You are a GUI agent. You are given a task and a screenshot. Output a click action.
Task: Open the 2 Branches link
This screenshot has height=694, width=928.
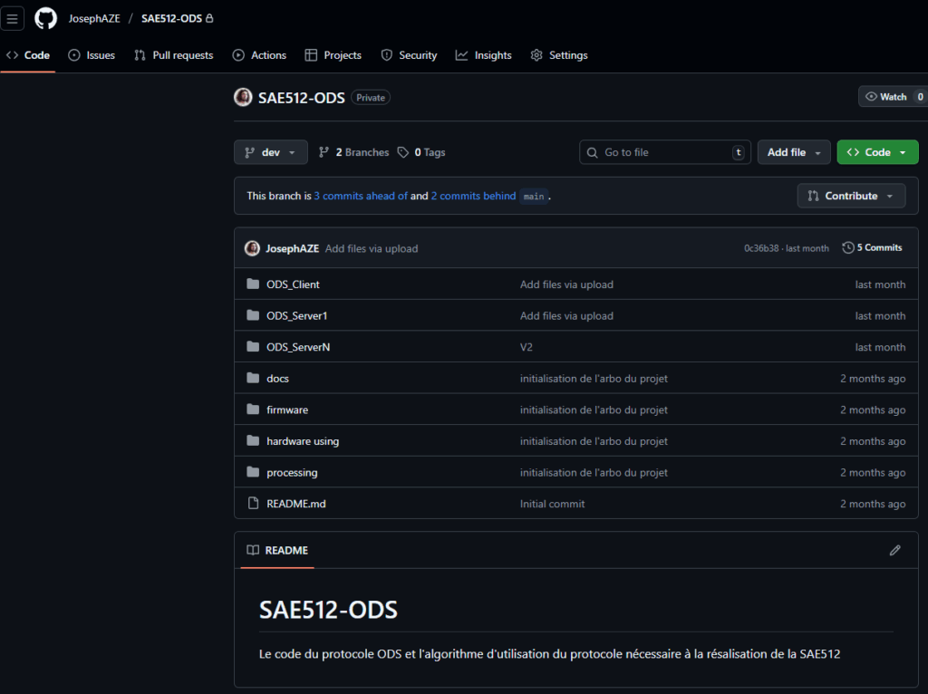[353, 152]
